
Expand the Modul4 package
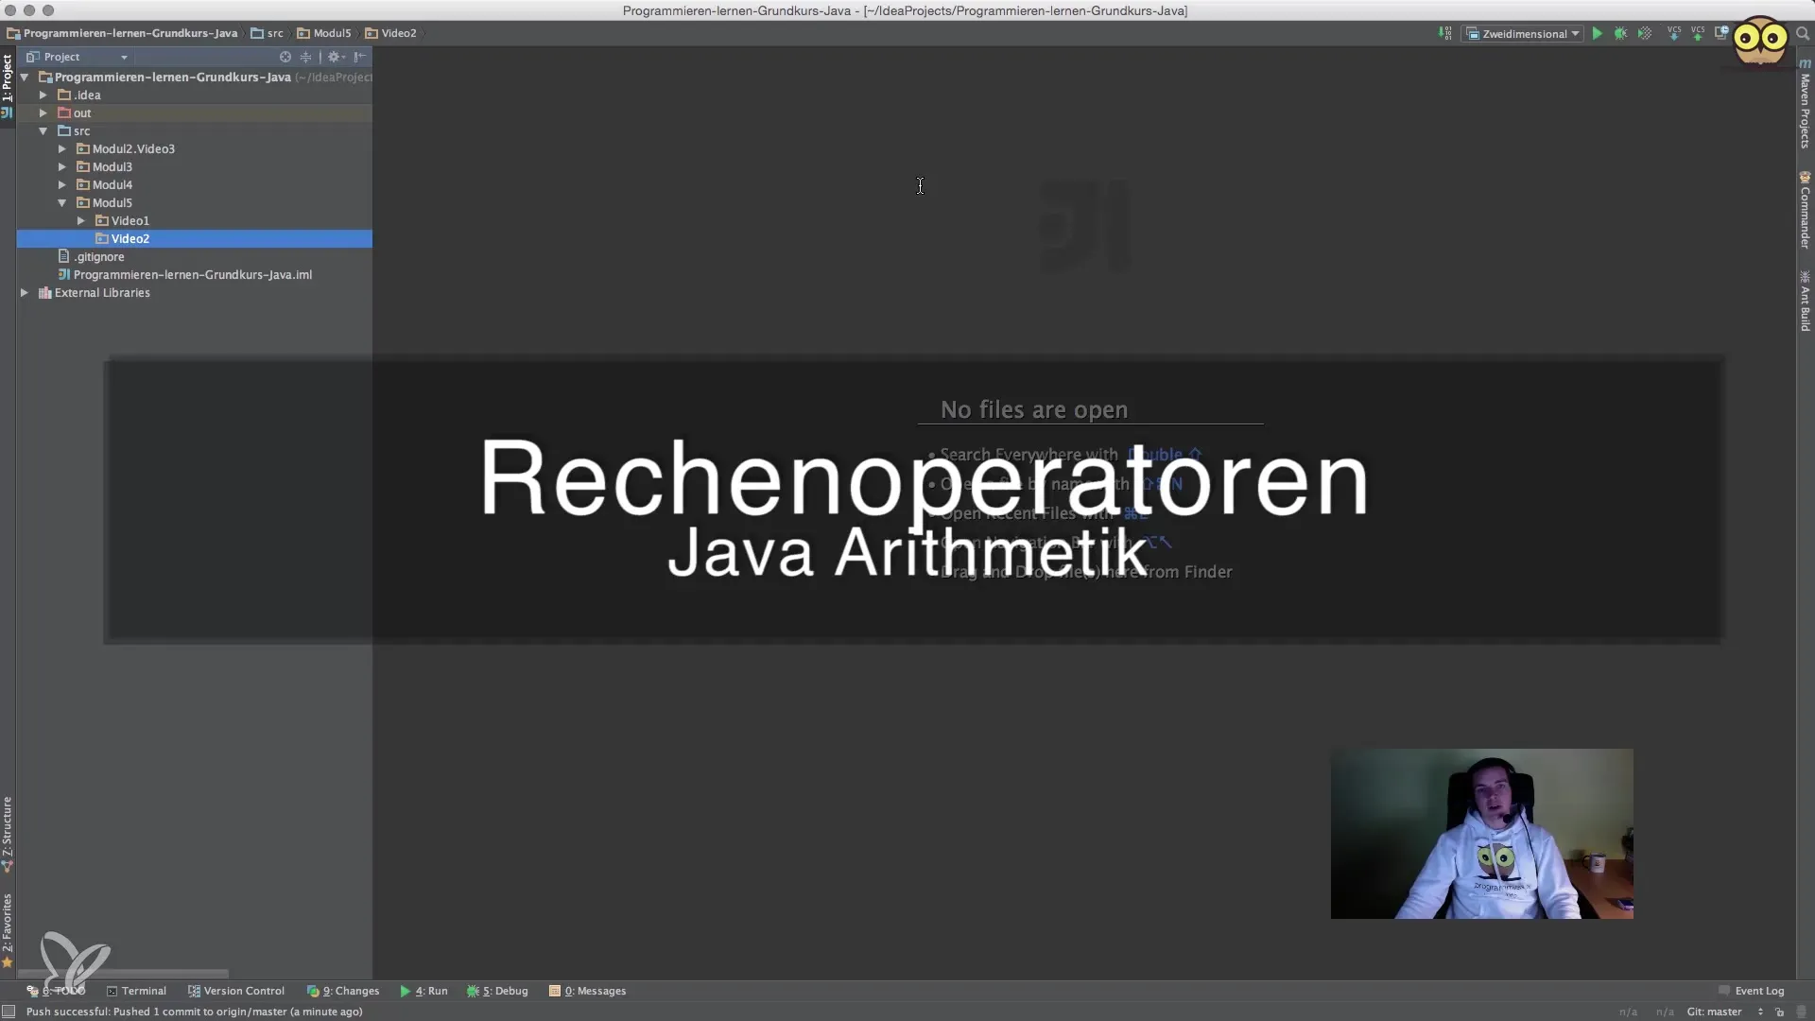(x=62, y=184)
